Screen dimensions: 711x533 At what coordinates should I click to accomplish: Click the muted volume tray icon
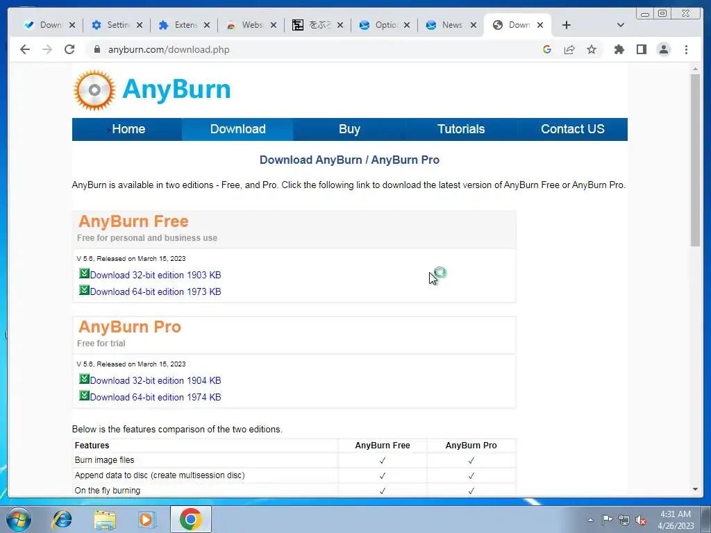point(641,520)
